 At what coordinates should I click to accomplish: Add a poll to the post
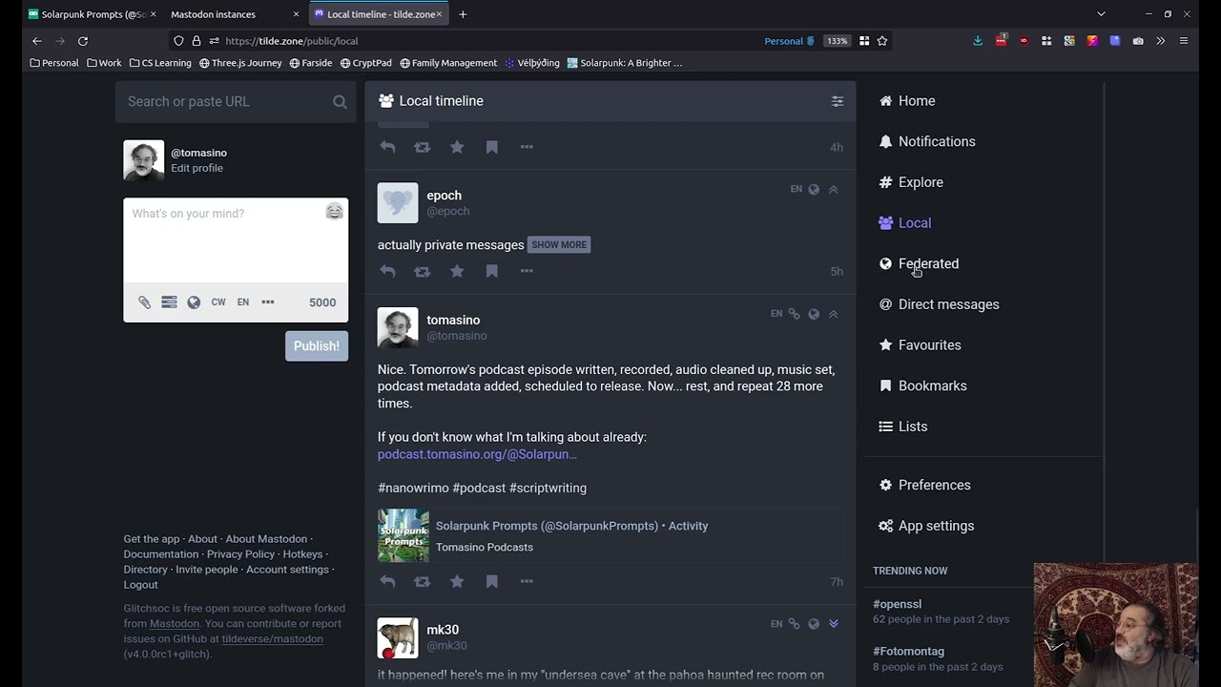169,302
